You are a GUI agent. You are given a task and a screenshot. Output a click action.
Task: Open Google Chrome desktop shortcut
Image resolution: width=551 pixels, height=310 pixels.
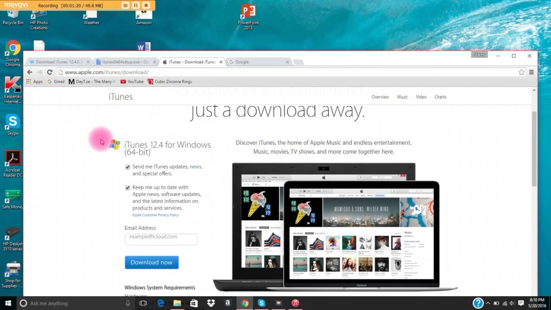click(13, 53)
